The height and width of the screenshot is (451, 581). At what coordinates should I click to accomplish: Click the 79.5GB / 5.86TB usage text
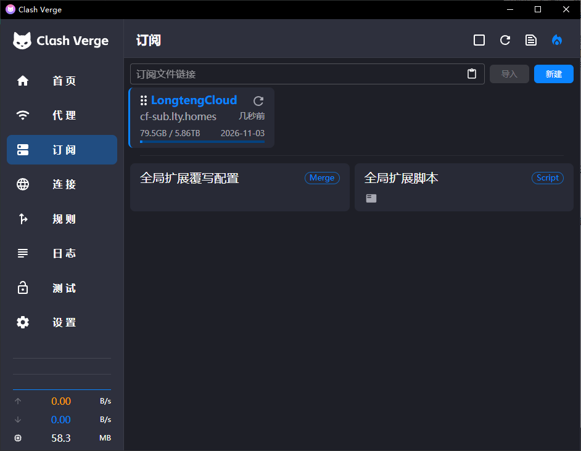tap(170, 133)
